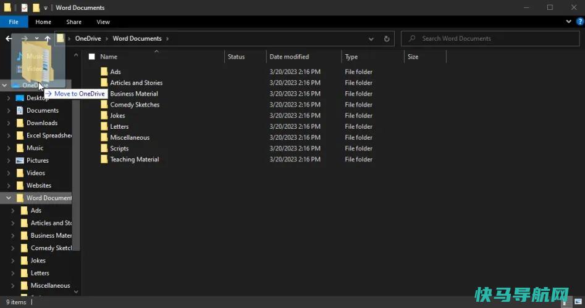Select Videos folder in the navigation pane
The image size is (585, 308).
click(x=35, y=172)
